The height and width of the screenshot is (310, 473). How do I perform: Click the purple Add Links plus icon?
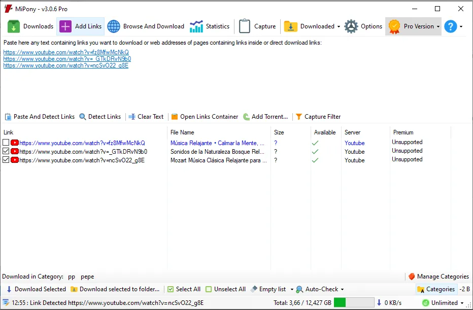click(x=65, y=26)
